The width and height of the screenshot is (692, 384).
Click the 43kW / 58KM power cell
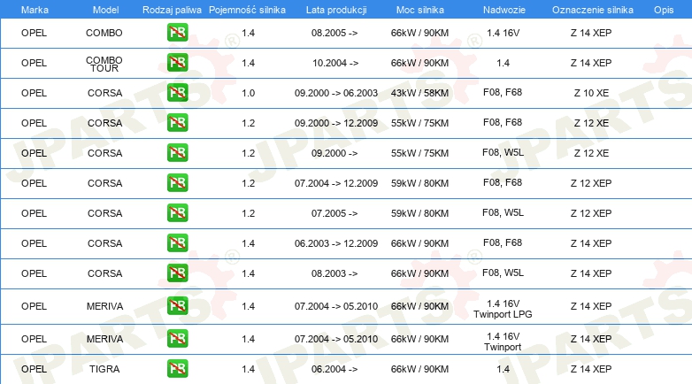point(419,93)
